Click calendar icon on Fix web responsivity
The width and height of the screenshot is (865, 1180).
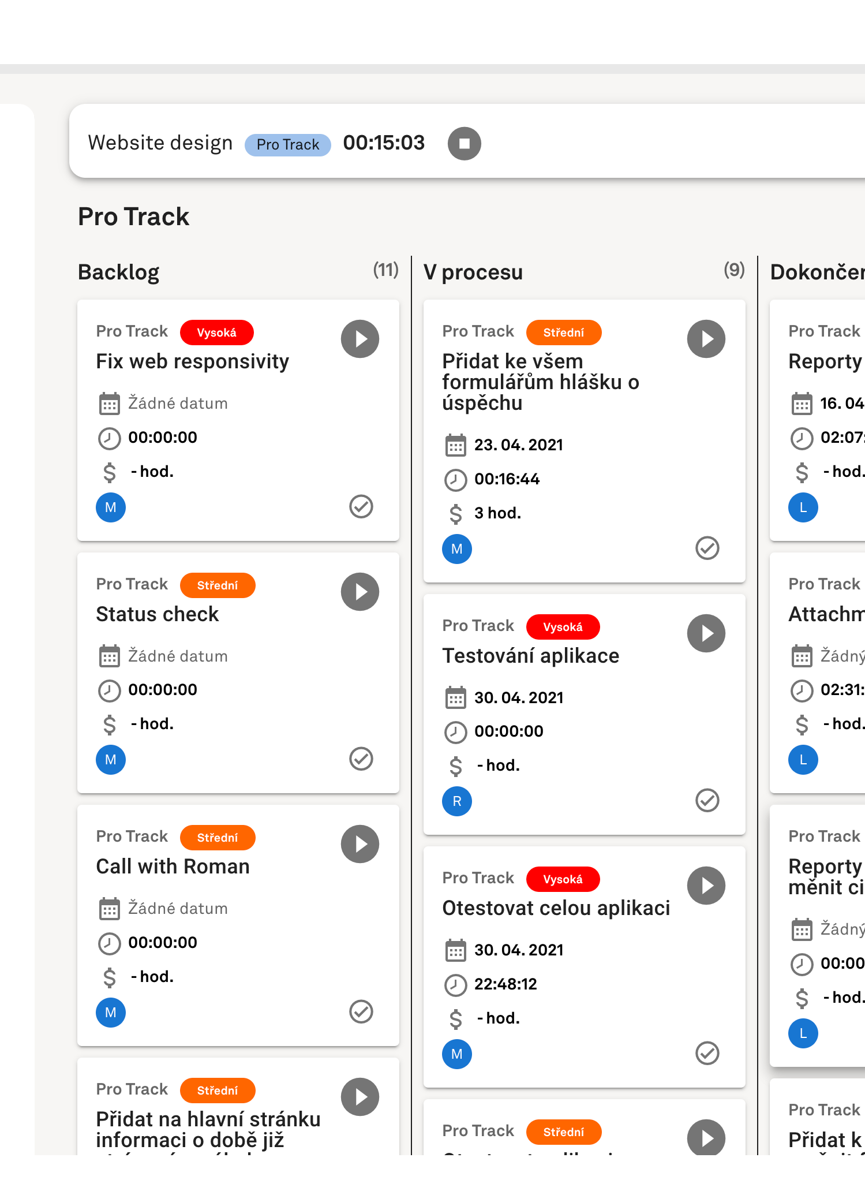pos(109,404)
